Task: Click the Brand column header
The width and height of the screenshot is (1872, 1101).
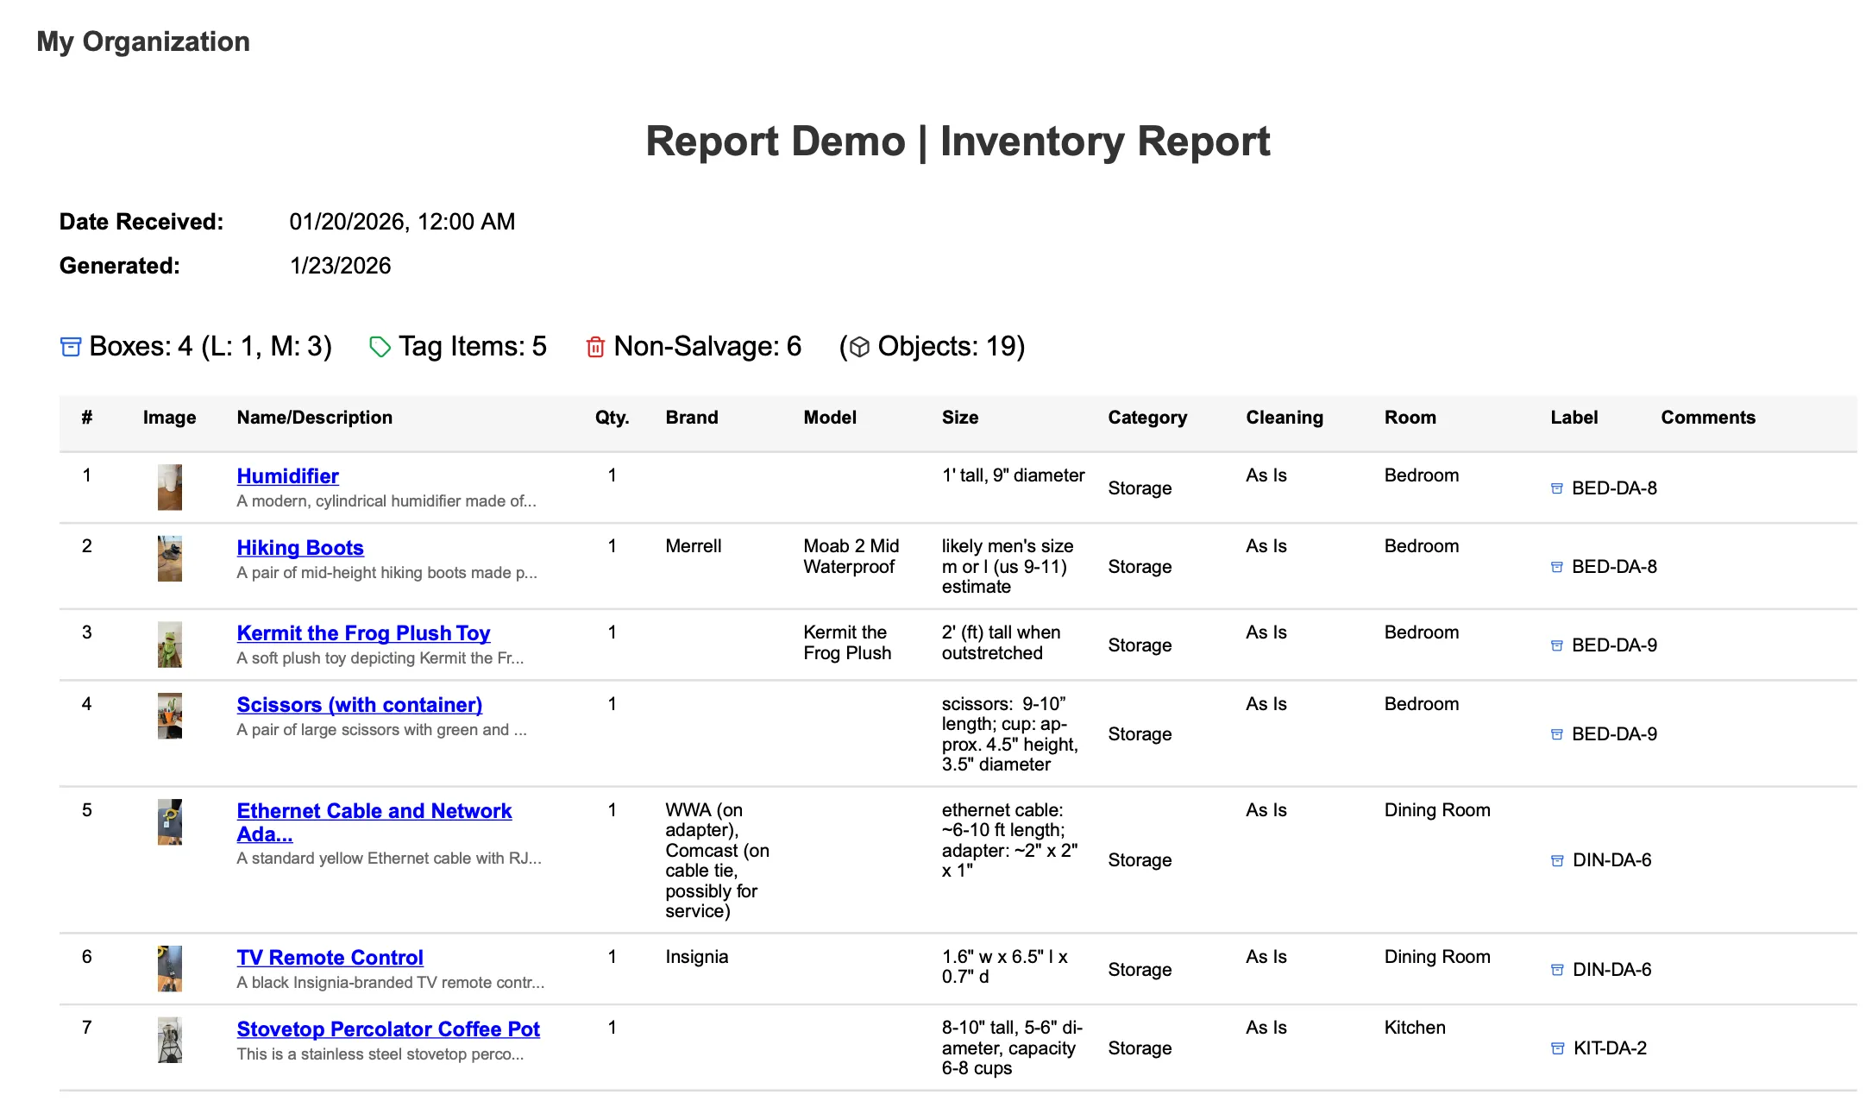Action: pos(692,418)
